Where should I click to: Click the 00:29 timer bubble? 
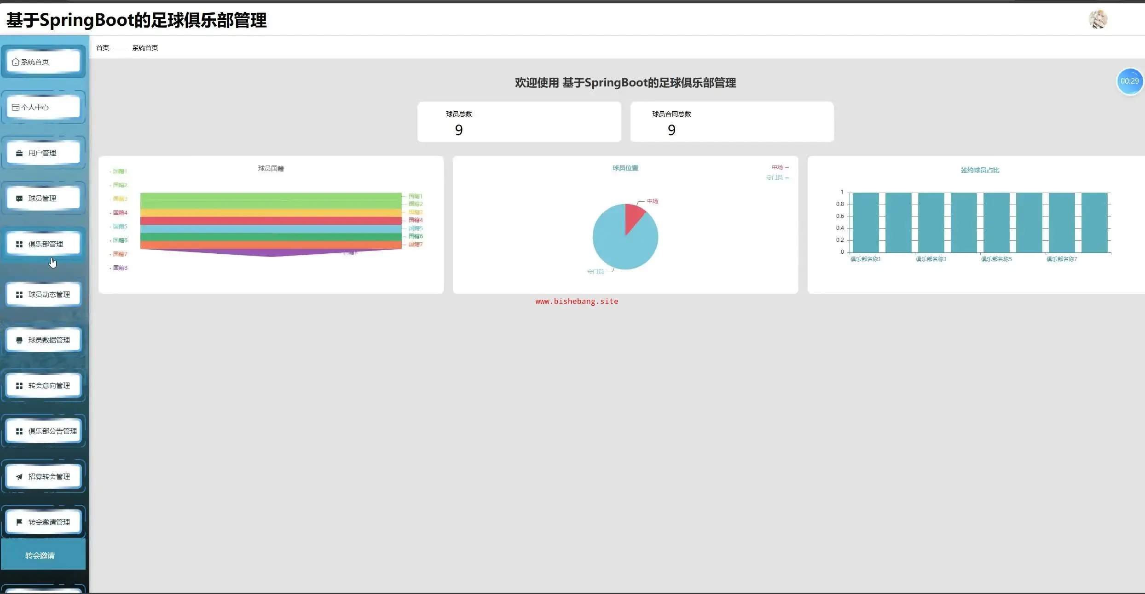coord(1129,81)
